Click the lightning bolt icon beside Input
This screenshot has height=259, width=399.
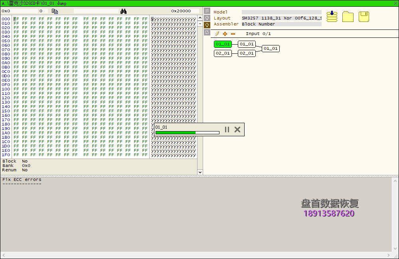coord(217,33)
